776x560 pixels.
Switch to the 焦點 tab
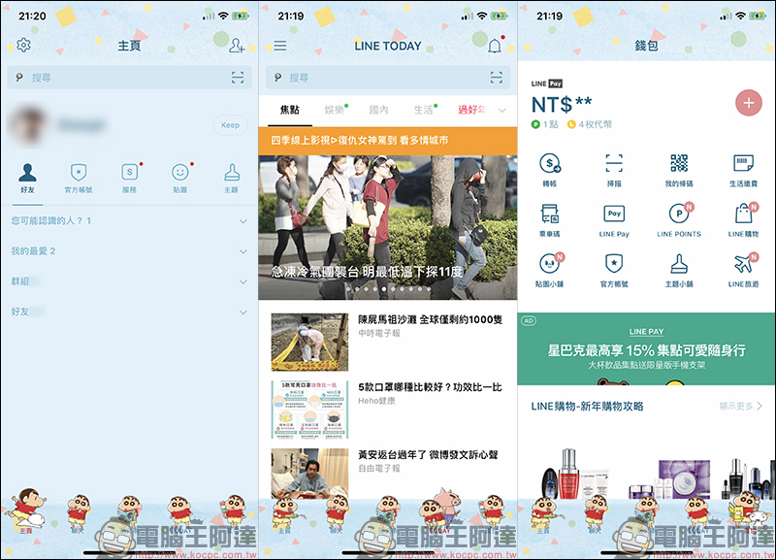289,110
